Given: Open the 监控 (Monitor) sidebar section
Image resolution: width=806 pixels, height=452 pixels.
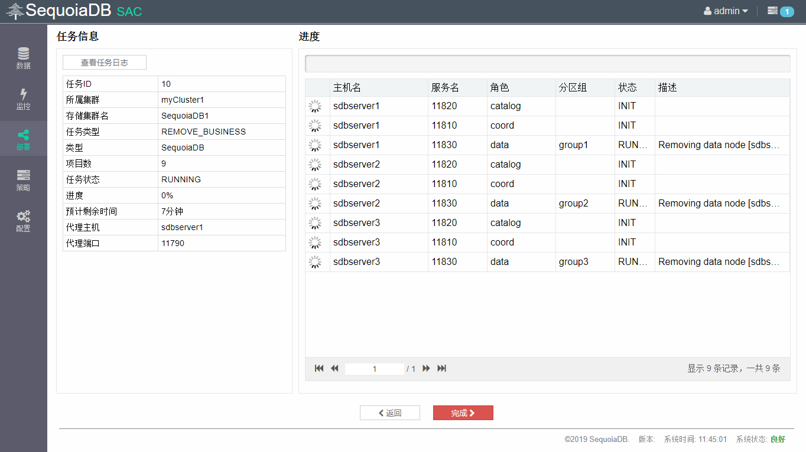Looking at the screenshot, I should coord(23,99).
